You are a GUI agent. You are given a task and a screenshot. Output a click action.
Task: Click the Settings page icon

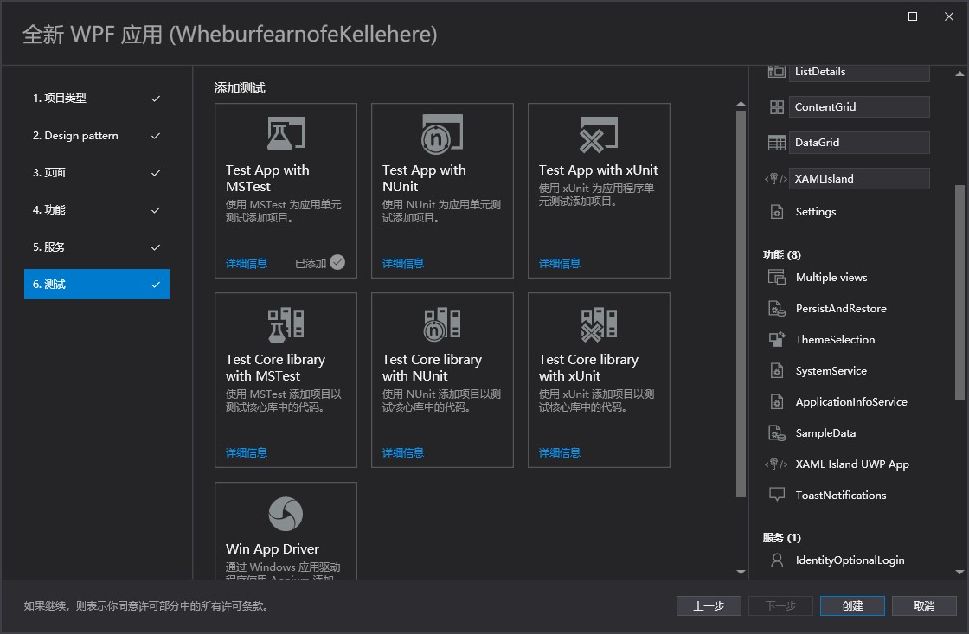point(777,212)
